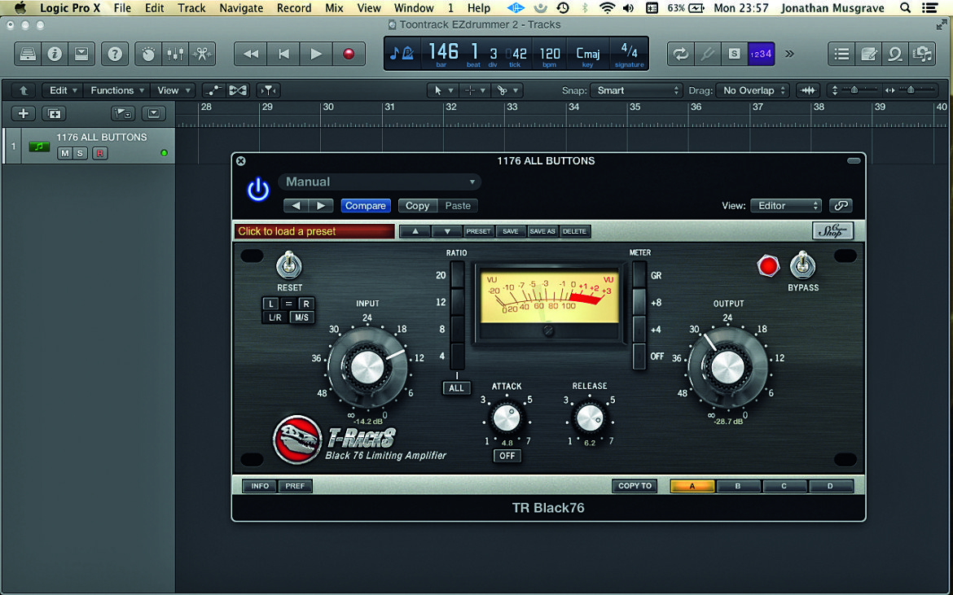Click the Spotlight search icon

tap(906, 8)
